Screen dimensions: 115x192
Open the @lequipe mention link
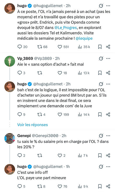pyautogui.click(x=84, y=38)
